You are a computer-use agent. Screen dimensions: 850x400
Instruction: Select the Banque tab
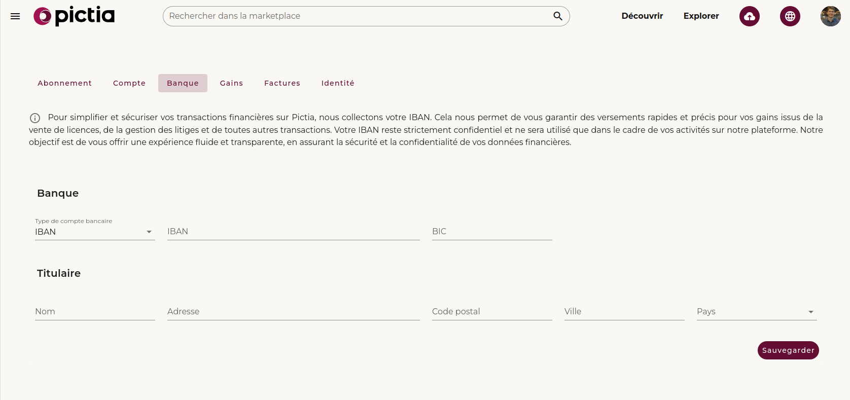coord(183,83)
